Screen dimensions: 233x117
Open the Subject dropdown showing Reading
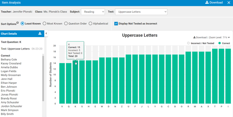(x=93, y=12)
